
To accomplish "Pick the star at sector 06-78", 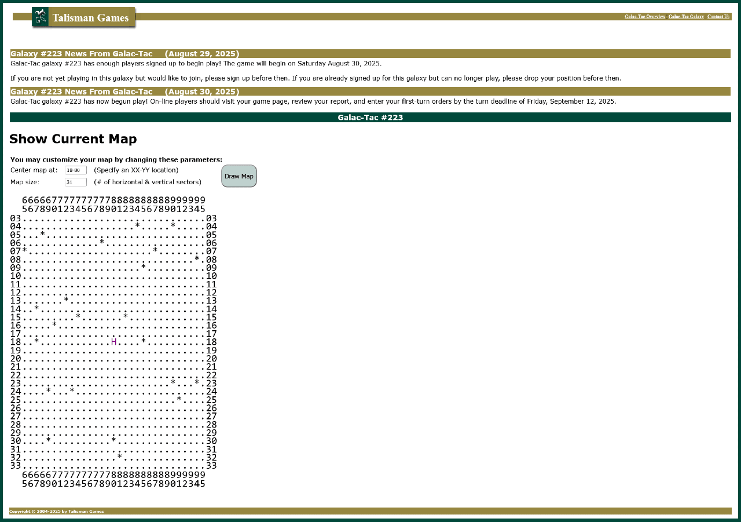I will [x=102, y=244].
